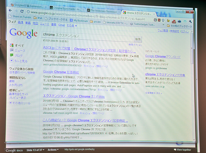This screenshot has height=153, width=206.
Task: Click View together in Google docs bar
Action: pyautogui.click(x=183, y=150)
